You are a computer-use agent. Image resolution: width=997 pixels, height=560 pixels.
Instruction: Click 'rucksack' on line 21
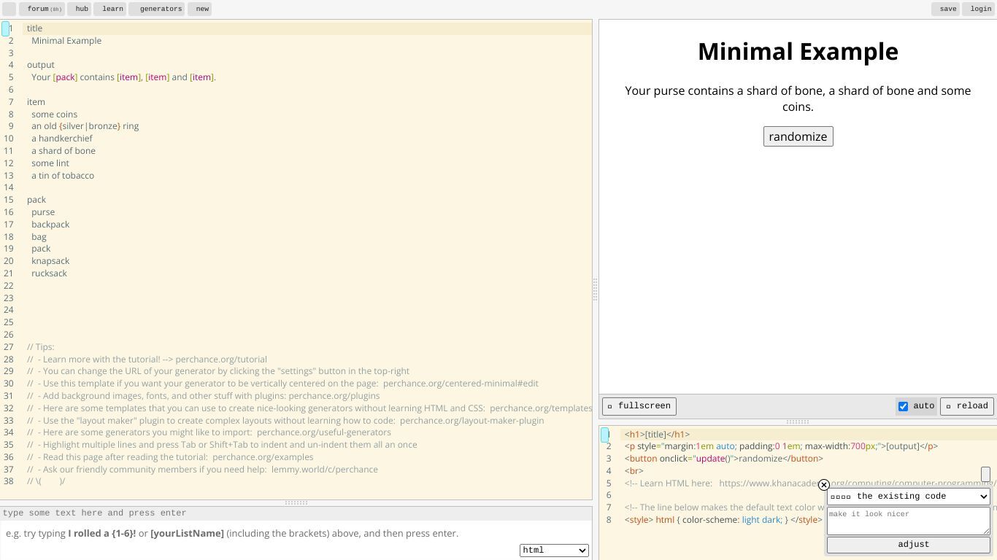[x=49, y=273]
